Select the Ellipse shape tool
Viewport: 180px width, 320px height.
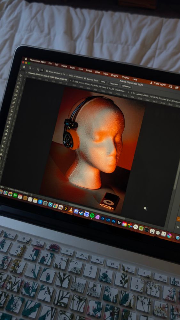point(2,150)
